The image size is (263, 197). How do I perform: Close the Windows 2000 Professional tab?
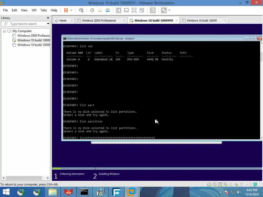click(x=124, y=21)
